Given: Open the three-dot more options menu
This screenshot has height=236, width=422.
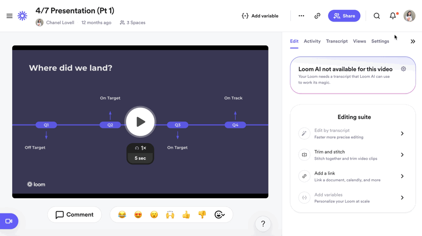Looking at the screenshot, I should pos(301,16).
